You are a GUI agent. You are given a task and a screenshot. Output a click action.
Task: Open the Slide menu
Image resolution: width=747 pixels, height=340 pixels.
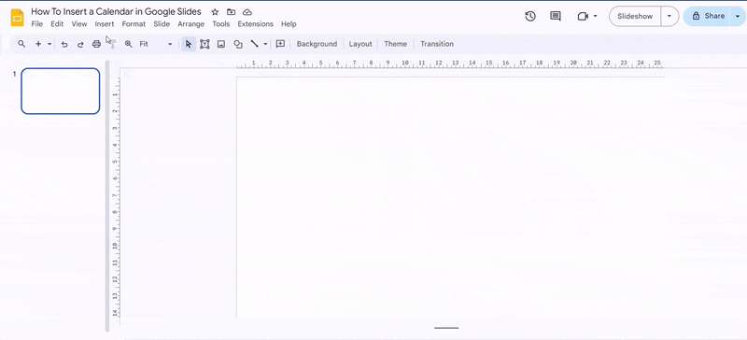coord(162,24)
